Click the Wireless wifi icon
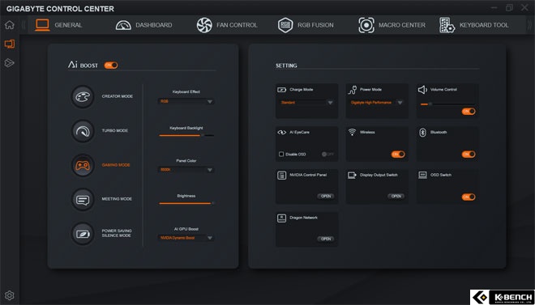 (x=352, y=132)
